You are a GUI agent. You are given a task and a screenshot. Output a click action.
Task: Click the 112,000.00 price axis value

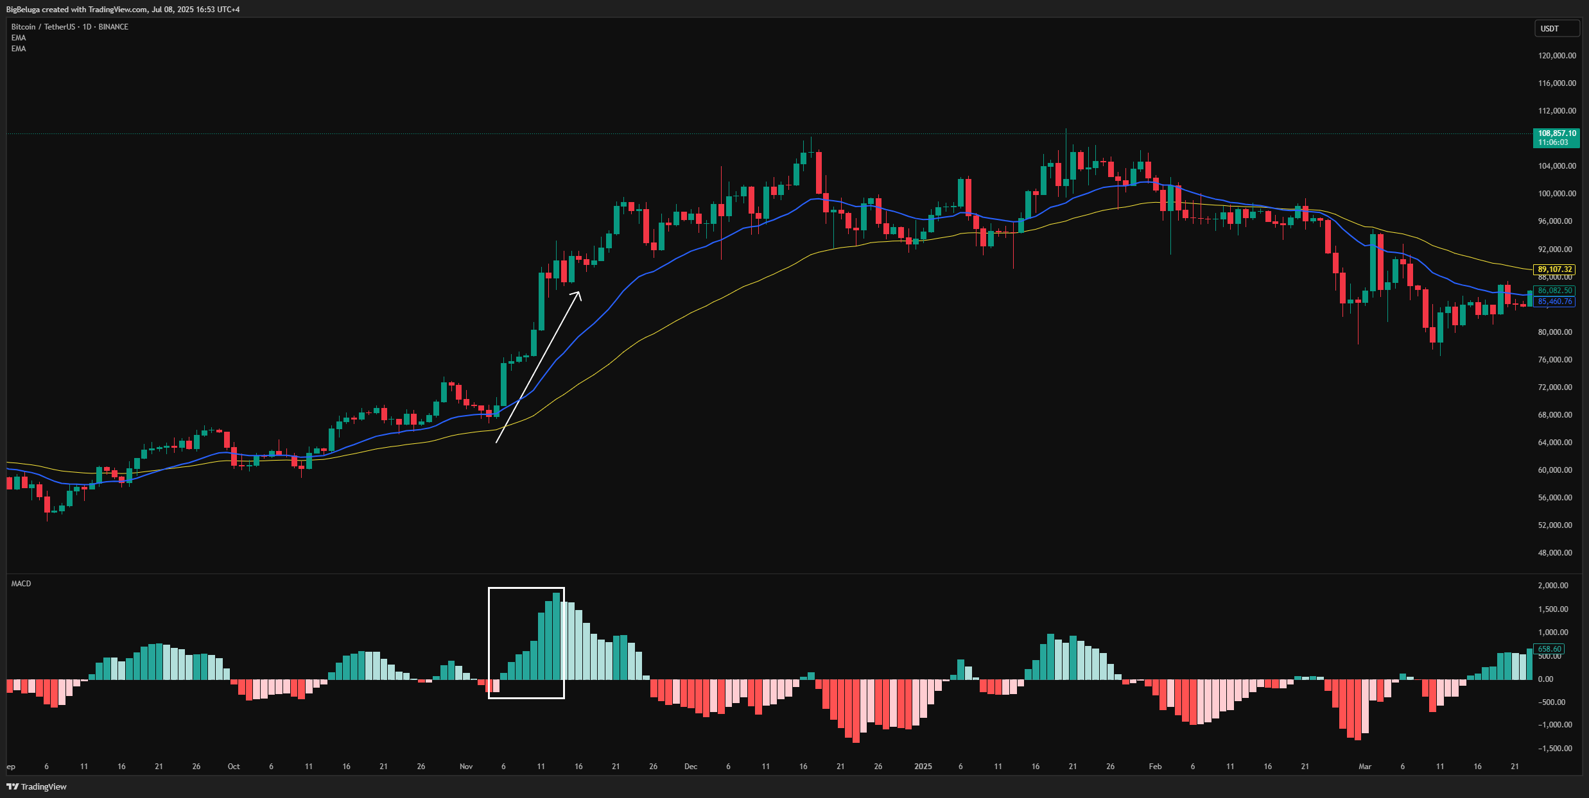tap(1557, 111)
